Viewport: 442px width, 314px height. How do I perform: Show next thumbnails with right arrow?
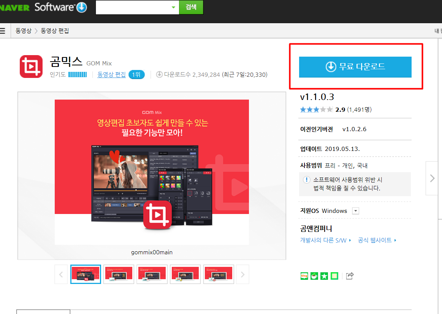(x=242, y=274)
